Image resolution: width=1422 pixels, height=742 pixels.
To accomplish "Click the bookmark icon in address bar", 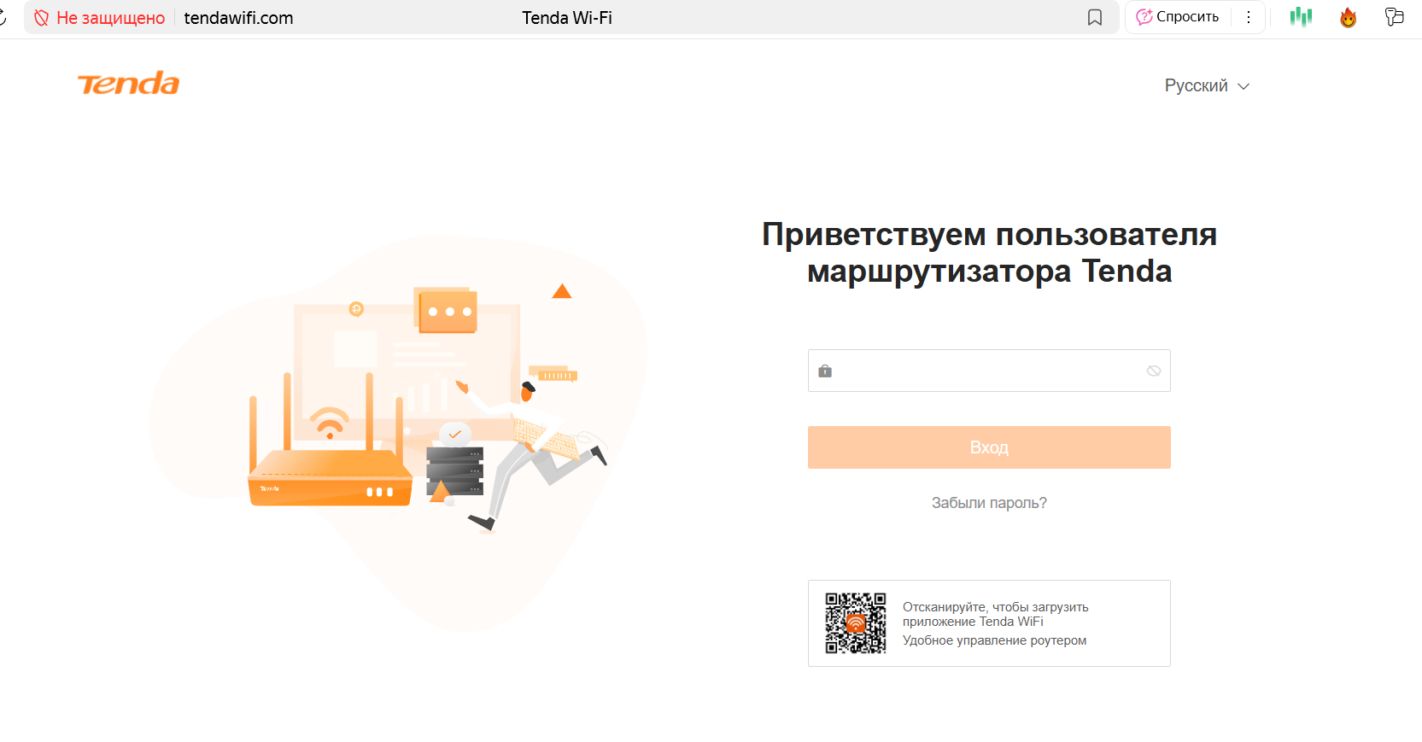I will (x=1095, y=18).
